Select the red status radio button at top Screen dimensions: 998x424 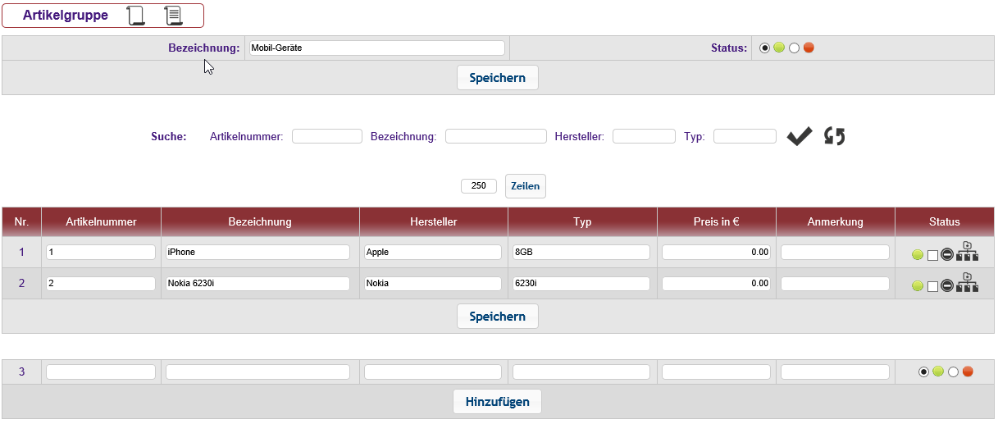pyautogui.click(x=809, y=48)
